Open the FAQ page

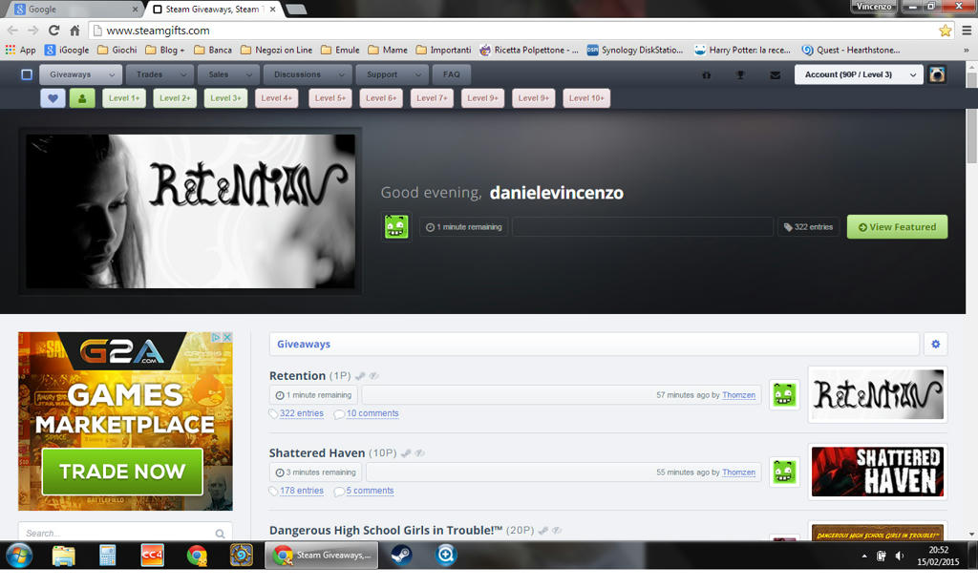click(452, 74)
